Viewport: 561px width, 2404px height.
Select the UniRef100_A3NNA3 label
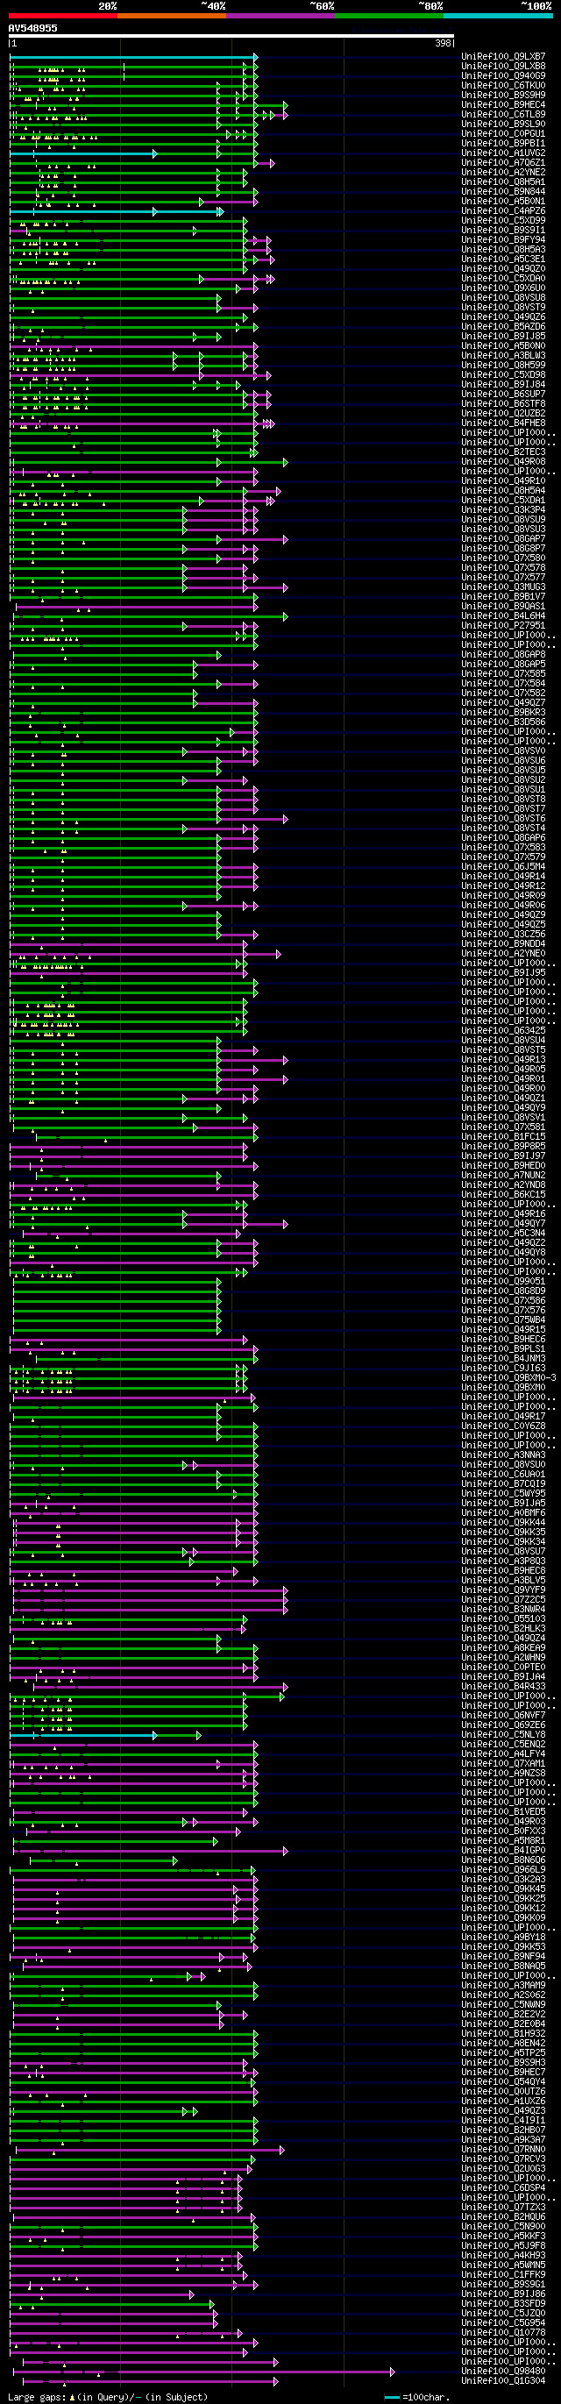pyautogui.click(x=503, y=1454)
